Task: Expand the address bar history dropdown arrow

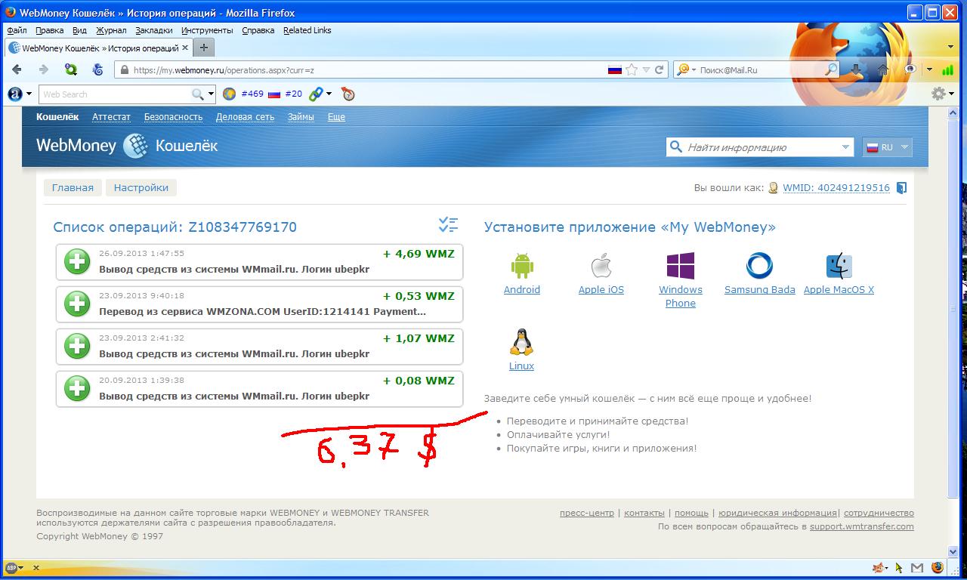Action: click(647, 69)
